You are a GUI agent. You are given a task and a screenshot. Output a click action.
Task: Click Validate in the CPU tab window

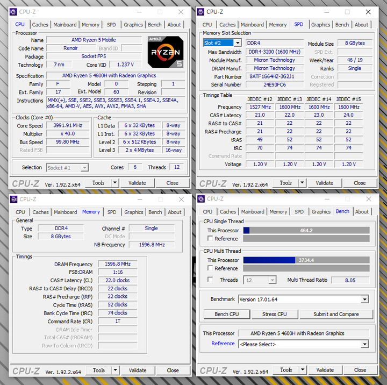[x=137, y=183]
